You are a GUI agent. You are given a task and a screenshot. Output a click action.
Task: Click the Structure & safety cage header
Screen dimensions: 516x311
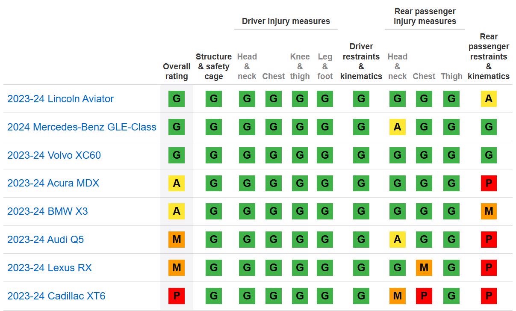click(x=214, y=66)
